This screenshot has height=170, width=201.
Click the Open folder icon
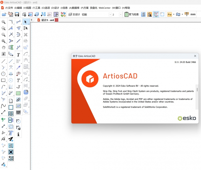tap(4, 14)
